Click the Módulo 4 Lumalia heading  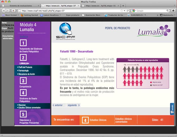(x=28, y=27)
